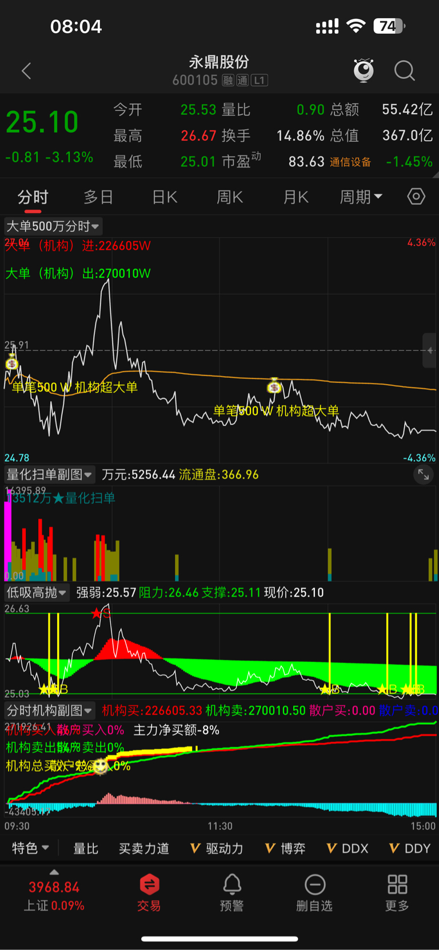Image resolution: width=439 pixels, height=950 pixels.
Task: Switch to the 日K tab
Action: (165, 197)
